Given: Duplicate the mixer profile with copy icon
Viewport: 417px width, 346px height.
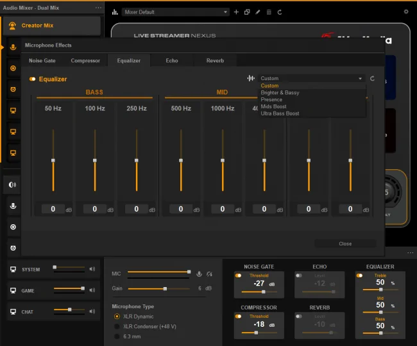Looking at the screenshot, I should (247, 12).
